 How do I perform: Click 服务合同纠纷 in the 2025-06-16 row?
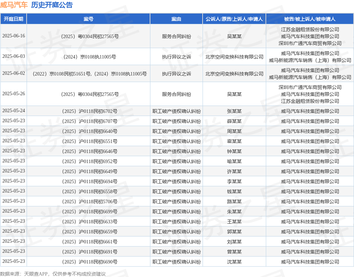176,36
